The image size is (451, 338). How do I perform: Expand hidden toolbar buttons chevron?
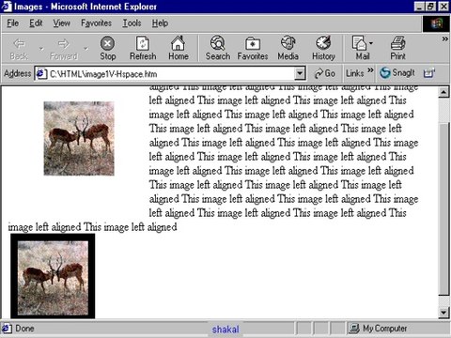(444, 38)
